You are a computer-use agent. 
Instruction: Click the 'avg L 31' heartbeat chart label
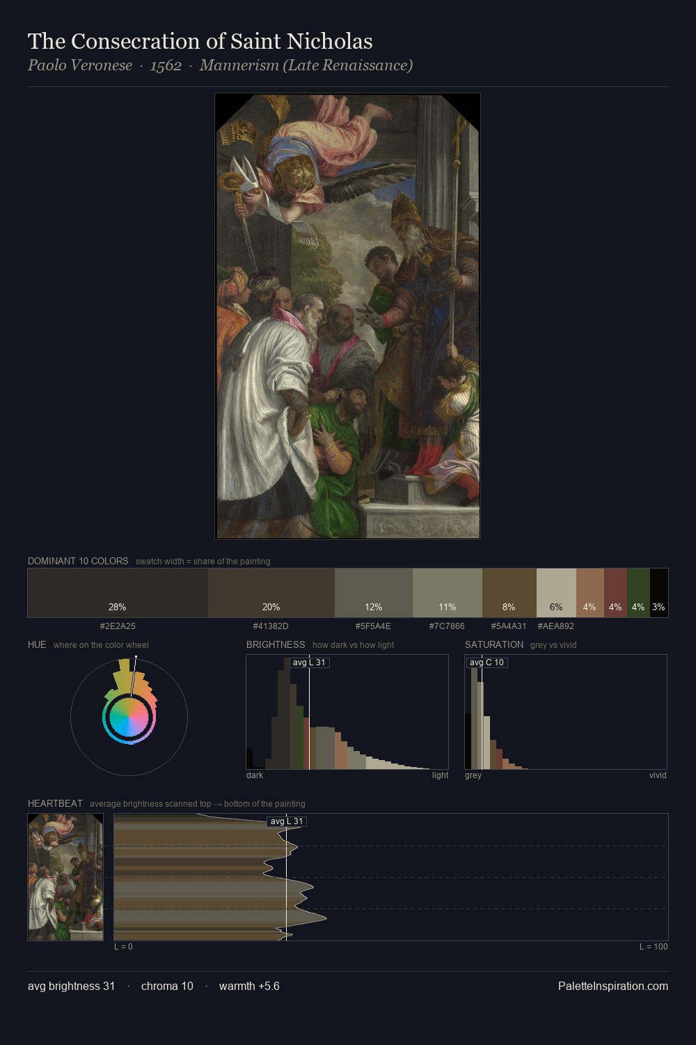(x=287, y=821)
